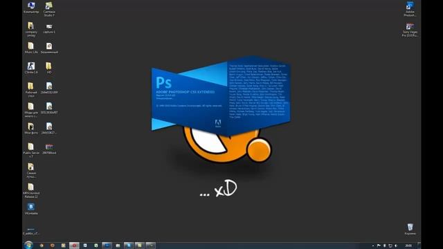The height and width of the screenshot is (249, 443).
Task: Click the Adobe logo on Photoshop splash
Action: coord(218,123)
